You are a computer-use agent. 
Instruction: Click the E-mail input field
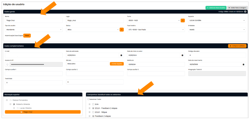point(34,55)
